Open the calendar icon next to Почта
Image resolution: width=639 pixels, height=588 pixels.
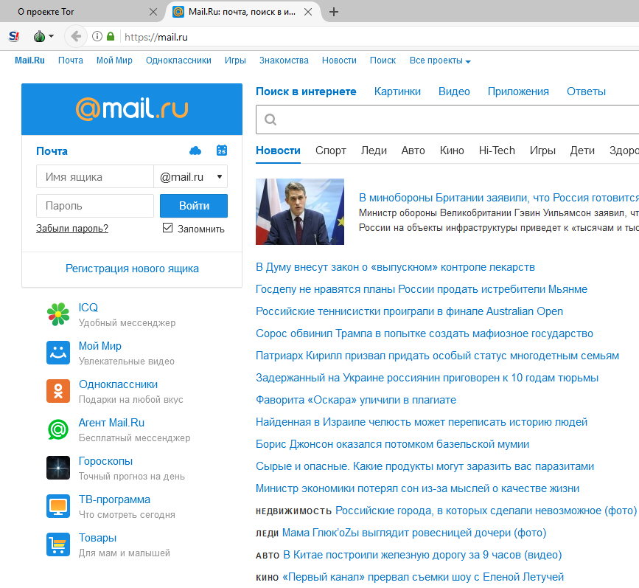point(222,151)
